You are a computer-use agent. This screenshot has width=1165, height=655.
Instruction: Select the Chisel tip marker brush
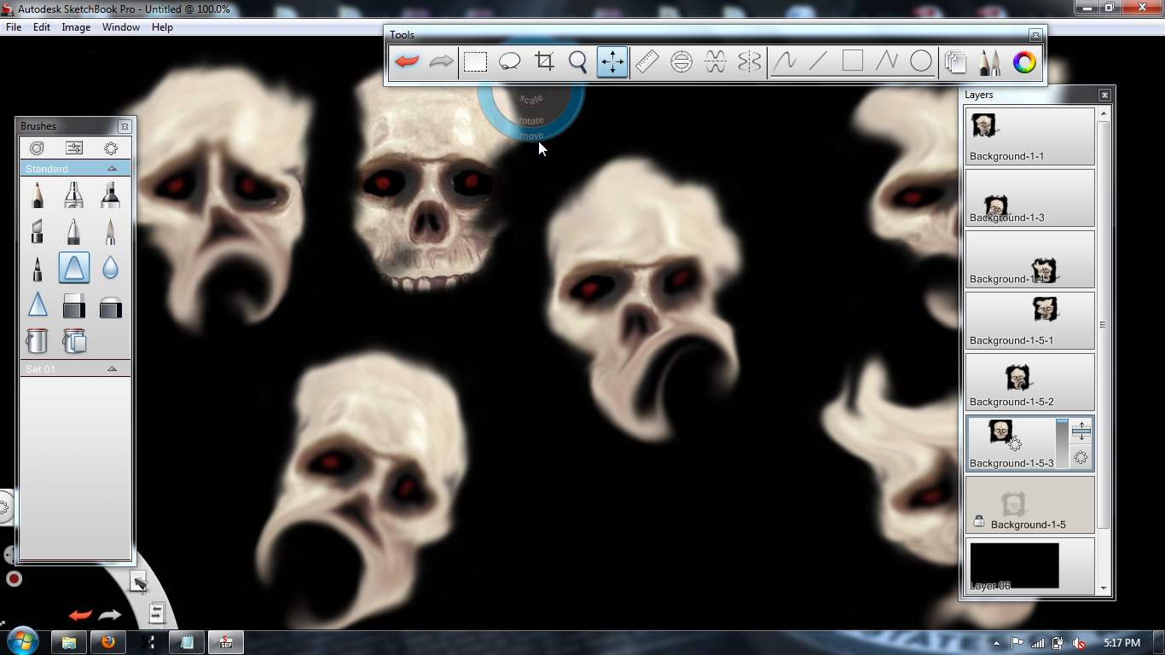pyautogui.click(x=38, y=231)
